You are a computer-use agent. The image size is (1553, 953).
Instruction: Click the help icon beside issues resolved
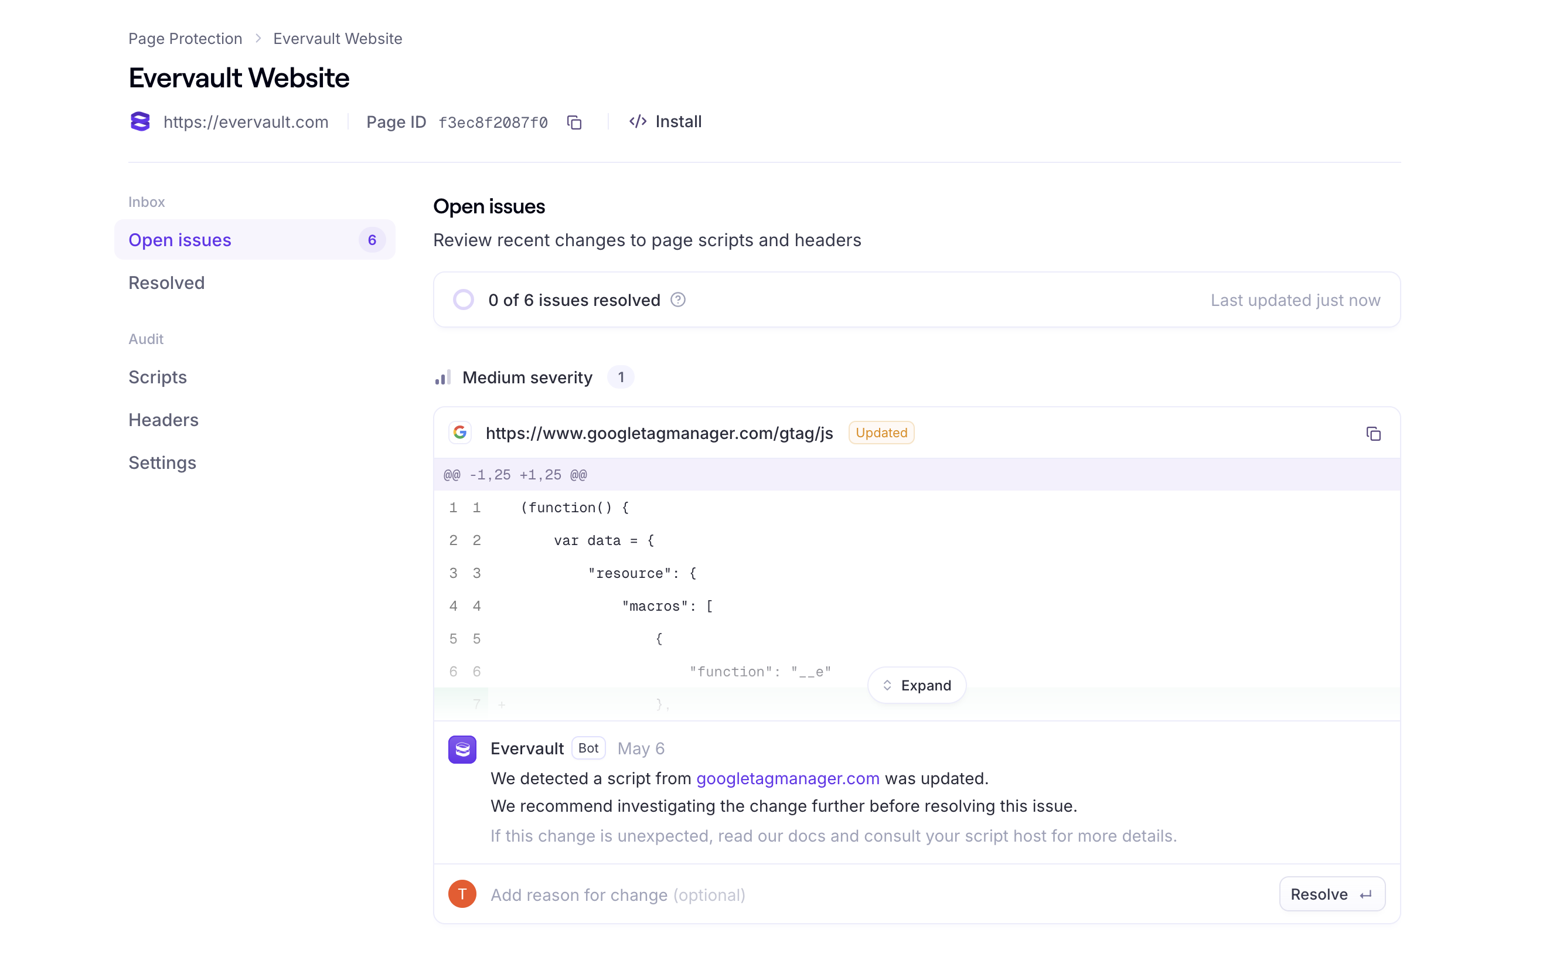(x=677, y=300)
